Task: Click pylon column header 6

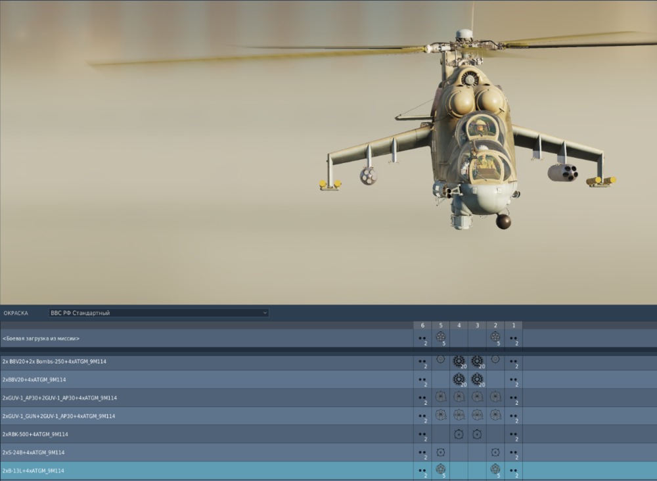Action: pos(422,325)
